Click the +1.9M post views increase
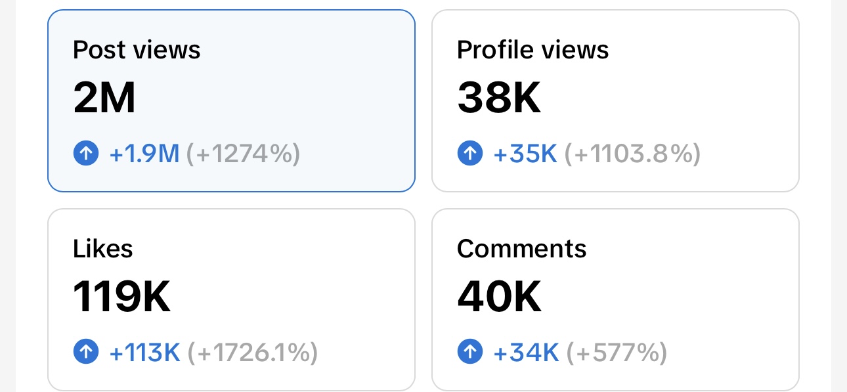This screenshot has height=392, width=847. coord(144,154)
